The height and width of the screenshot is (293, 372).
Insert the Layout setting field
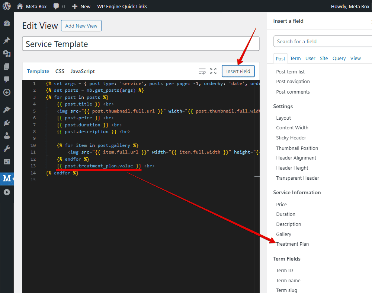pos(283,118)
